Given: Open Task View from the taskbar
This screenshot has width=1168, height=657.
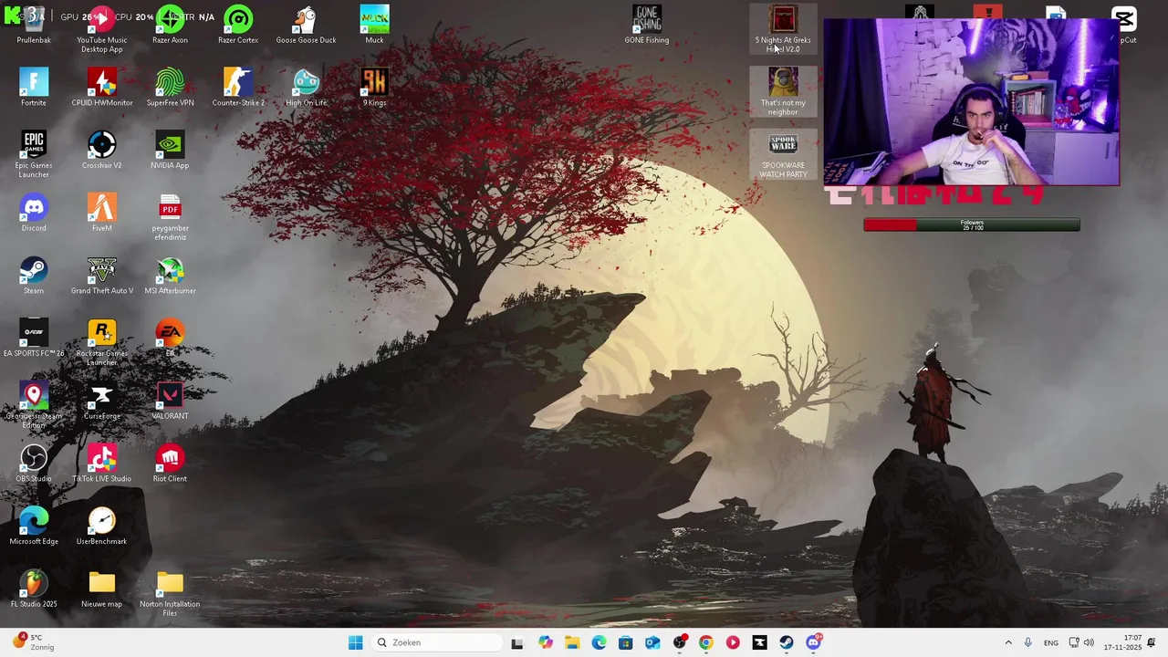Looking at the screenshot, I should (x=517, y=642).
